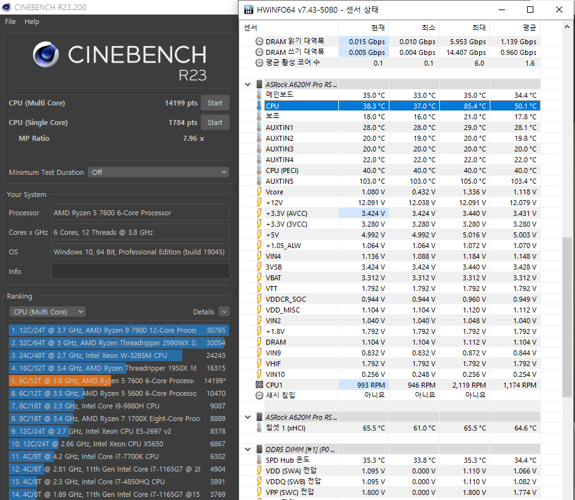Click the 평균 column header
575x500 pixels.
pyautogui.click(x=515, y=28)
